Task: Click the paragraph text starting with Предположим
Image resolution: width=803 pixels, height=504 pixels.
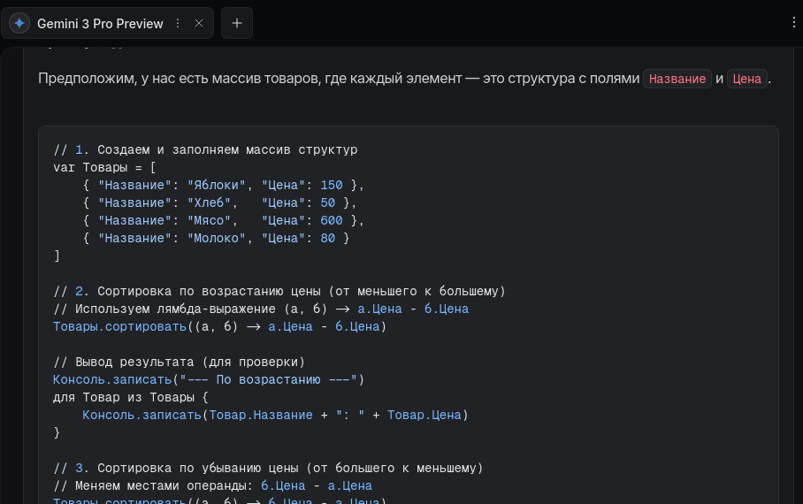Action: 336,79
